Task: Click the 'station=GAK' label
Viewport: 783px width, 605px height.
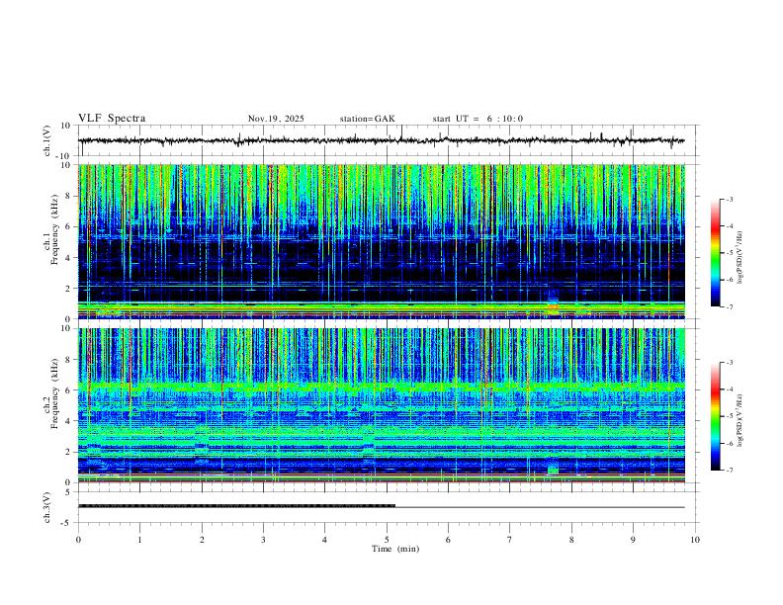Action: (368, 119)
